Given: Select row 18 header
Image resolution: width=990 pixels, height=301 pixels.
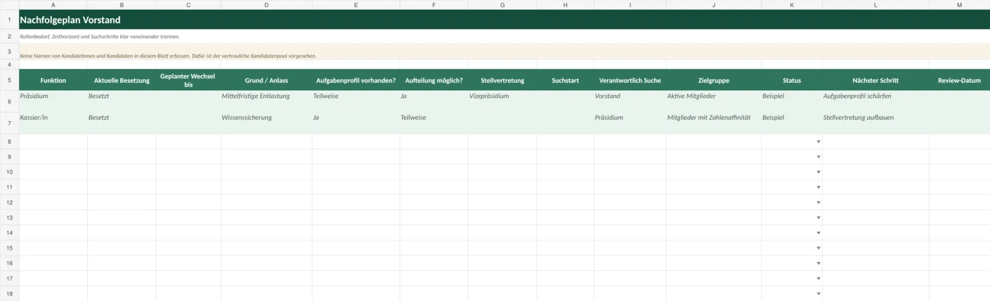Looking at the screenshot, I should 9,293.
